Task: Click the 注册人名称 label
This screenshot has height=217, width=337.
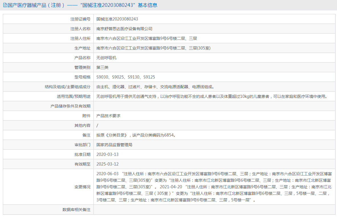Action: tap(80, 29)
